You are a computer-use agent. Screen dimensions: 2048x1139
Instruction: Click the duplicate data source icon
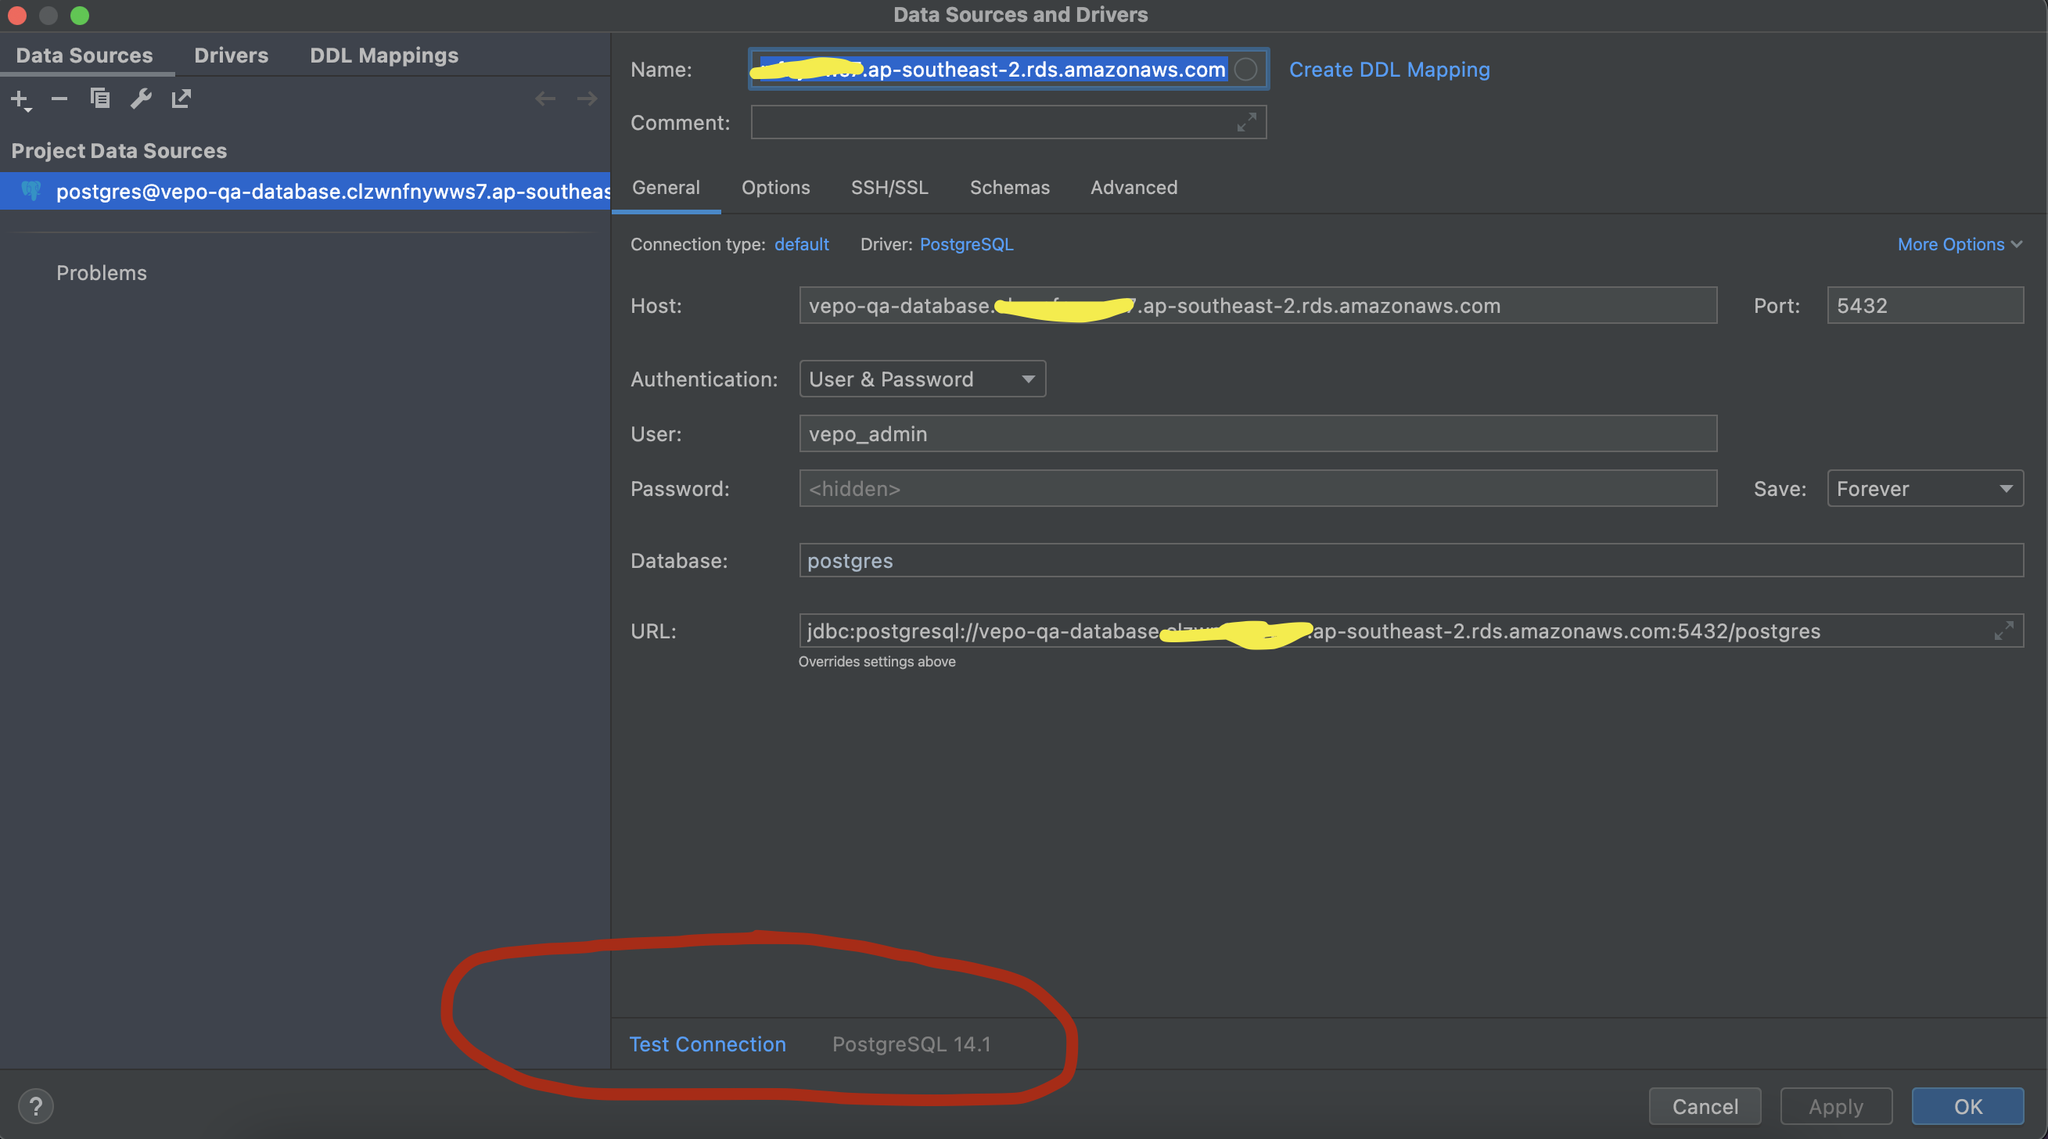pos(99,97)
